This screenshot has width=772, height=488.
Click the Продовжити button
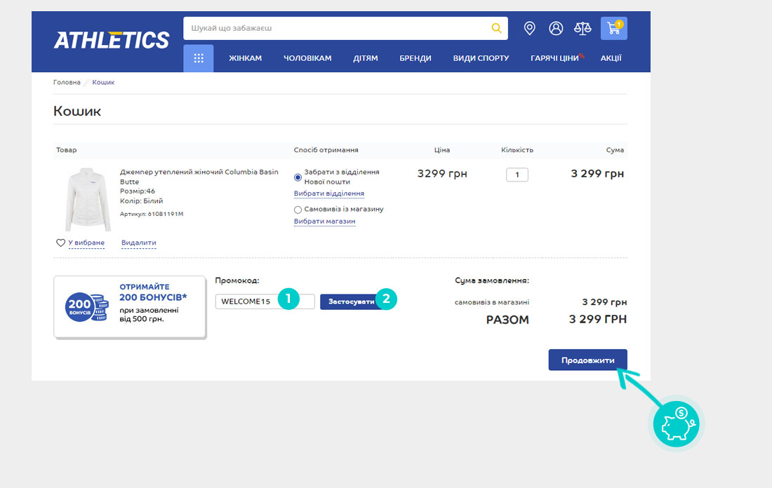click(588, 360)
